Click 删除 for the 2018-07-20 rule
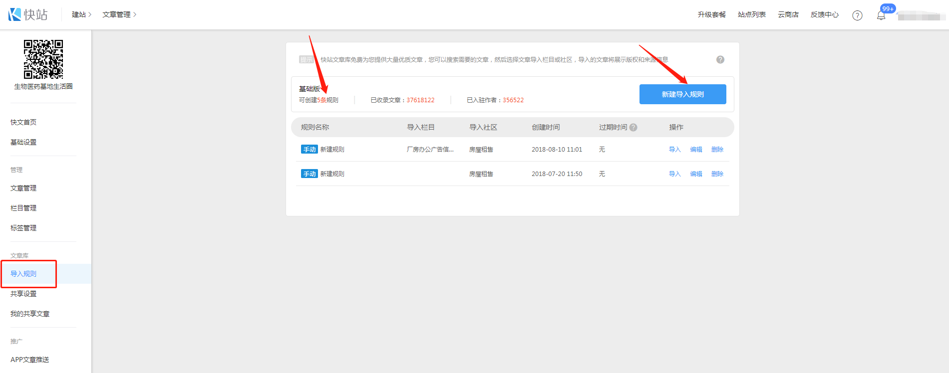Image resolution: width=949 pixels, height=373 pixels. coord(717,174)
